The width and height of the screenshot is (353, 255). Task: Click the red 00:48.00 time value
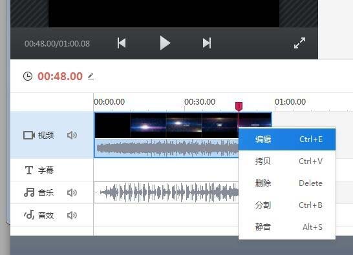pos(60,76)
